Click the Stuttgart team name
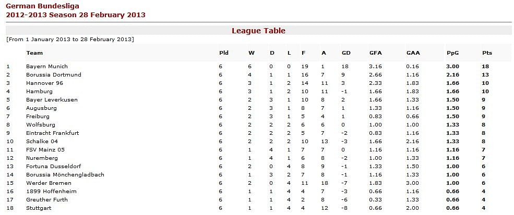514x215 pixels. coord(39,208)
